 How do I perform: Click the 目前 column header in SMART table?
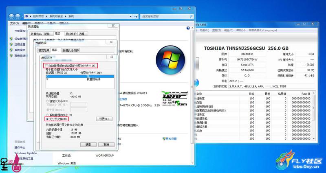(x=251, y=94)
